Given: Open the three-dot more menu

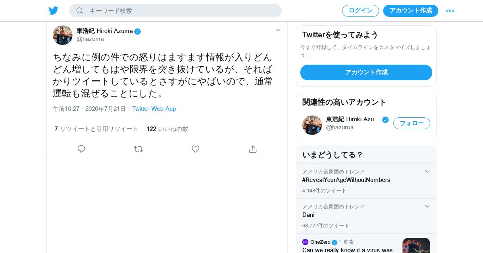Looking at the screenshot, I should coord(450,10).
